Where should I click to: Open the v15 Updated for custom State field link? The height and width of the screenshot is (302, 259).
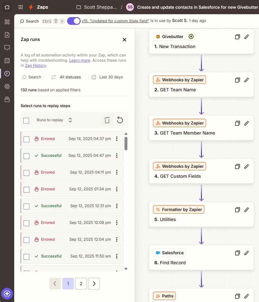pyautogui.click(x=115, y=21)
